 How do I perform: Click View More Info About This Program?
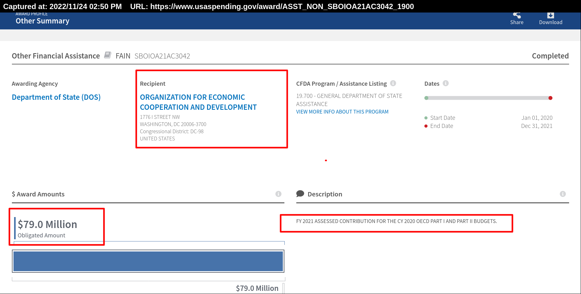[x=342, y=112]
